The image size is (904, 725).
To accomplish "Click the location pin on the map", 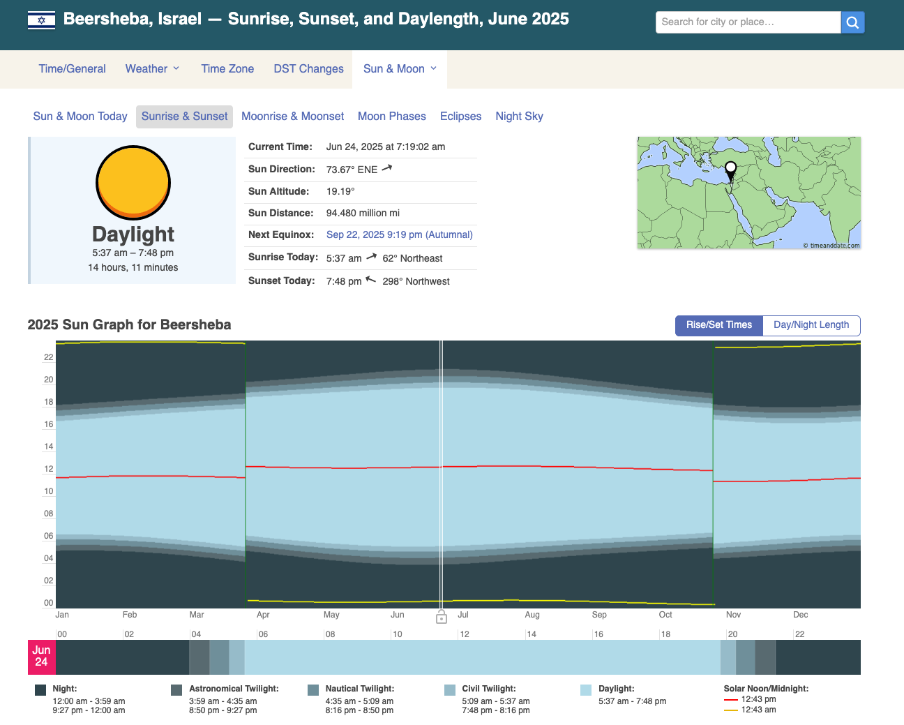I will pyautogui.click(x=730, y=172).
